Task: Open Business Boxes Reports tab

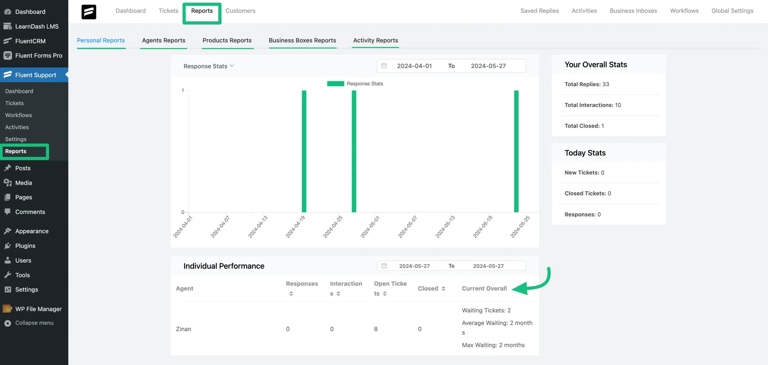Action: (x=302, y=40)
